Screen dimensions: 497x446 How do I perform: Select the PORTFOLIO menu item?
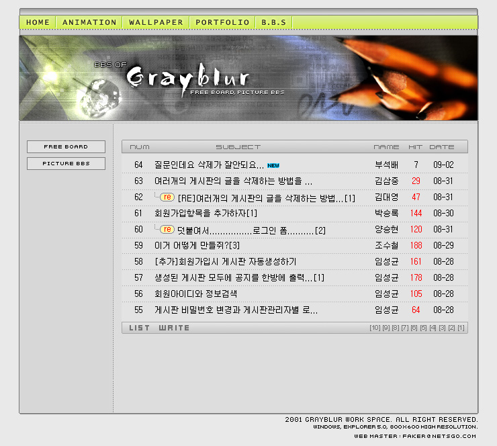(x=222, y=22)
